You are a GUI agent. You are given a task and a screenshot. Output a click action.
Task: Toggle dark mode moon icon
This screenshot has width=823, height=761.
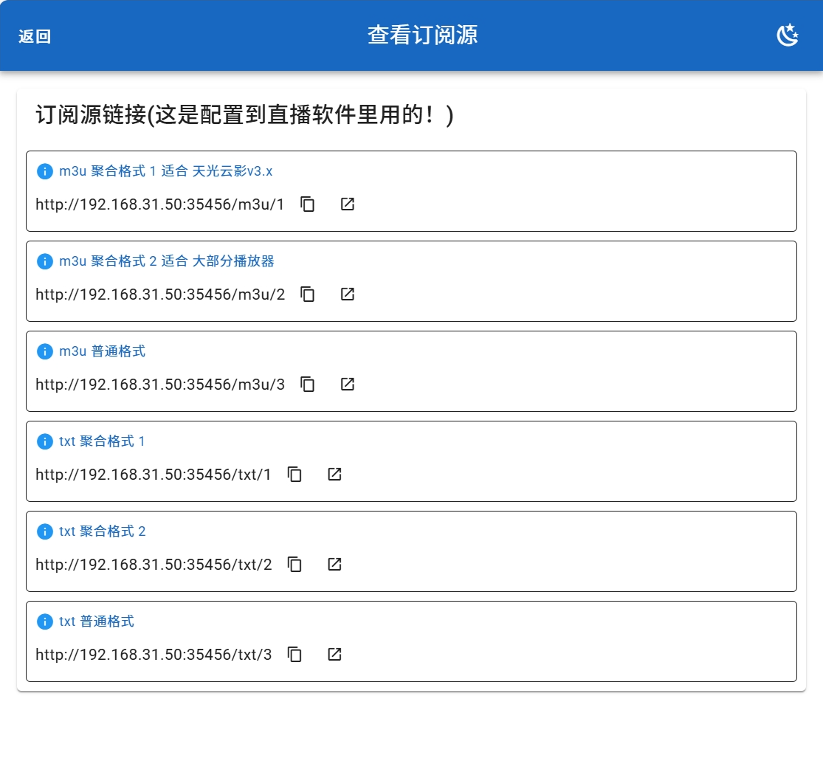click(788, 35)
